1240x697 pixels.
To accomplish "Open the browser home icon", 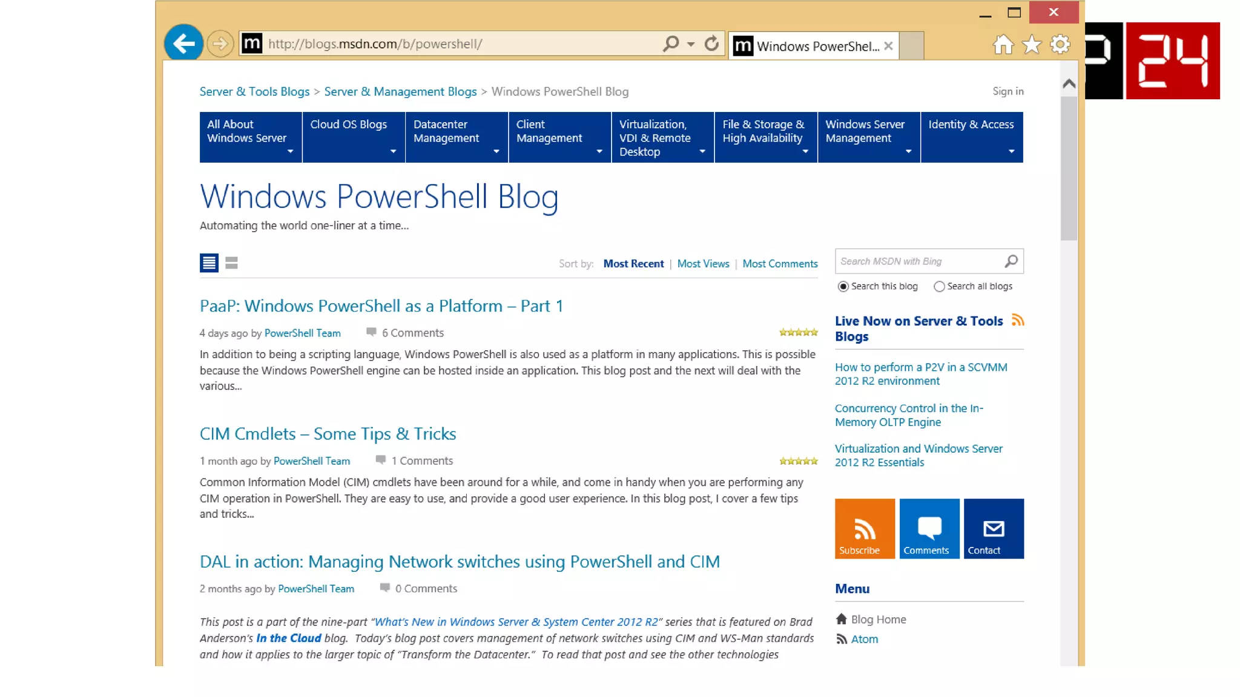I will [1003, 45].
